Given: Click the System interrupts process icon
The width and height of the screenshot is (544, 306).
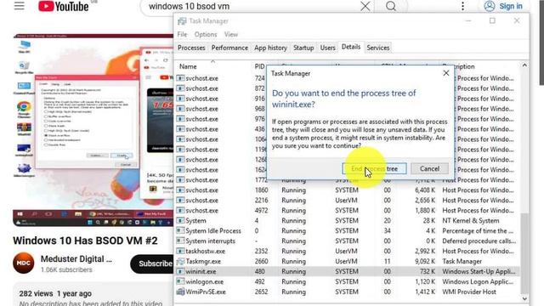Looking at the screenshot, I should [x=180, y=241].
